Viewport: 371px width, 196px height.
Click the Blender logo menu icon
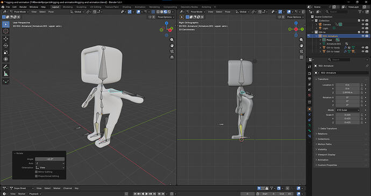[3, 7]
